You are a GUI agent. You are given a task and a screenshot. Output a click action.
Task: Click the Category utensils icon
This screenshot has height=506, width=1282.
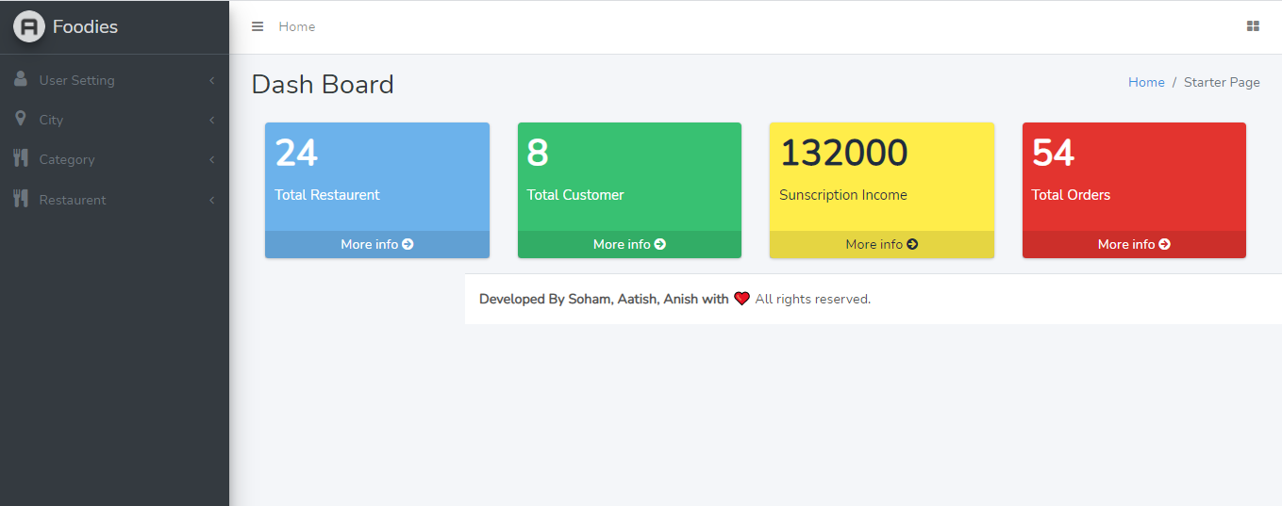21,158
